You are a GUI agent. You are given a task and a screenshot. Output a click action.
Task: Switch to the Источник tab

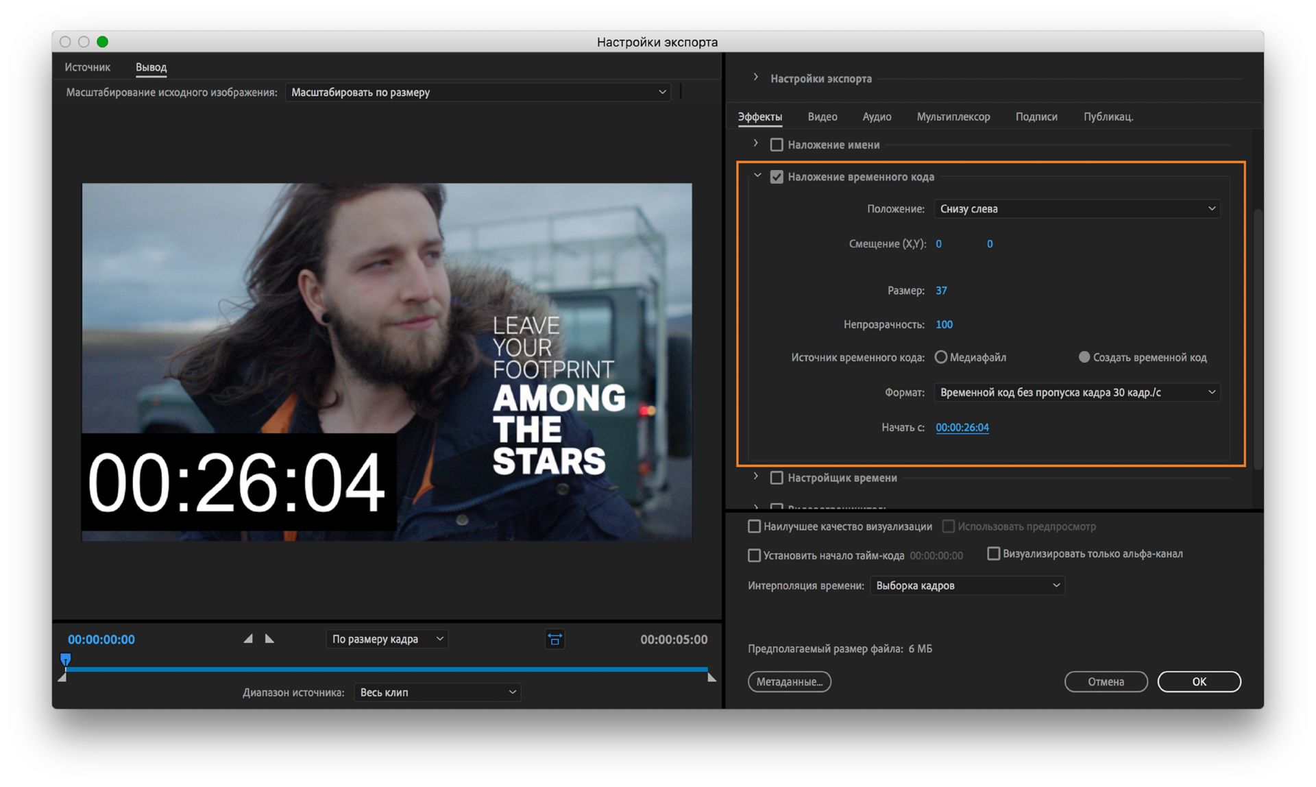[x=87, y=67]
